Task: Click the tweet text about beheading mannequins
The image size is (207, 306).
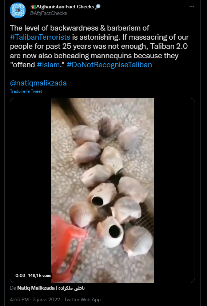Action: (99, 47)
